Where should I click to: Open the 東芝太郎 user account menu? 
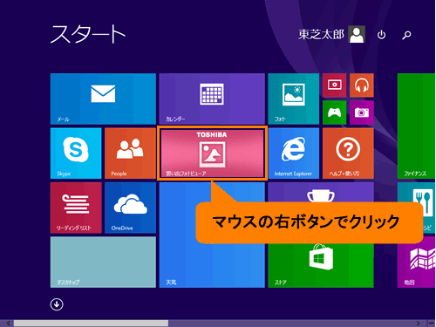(x=331, y=34)
